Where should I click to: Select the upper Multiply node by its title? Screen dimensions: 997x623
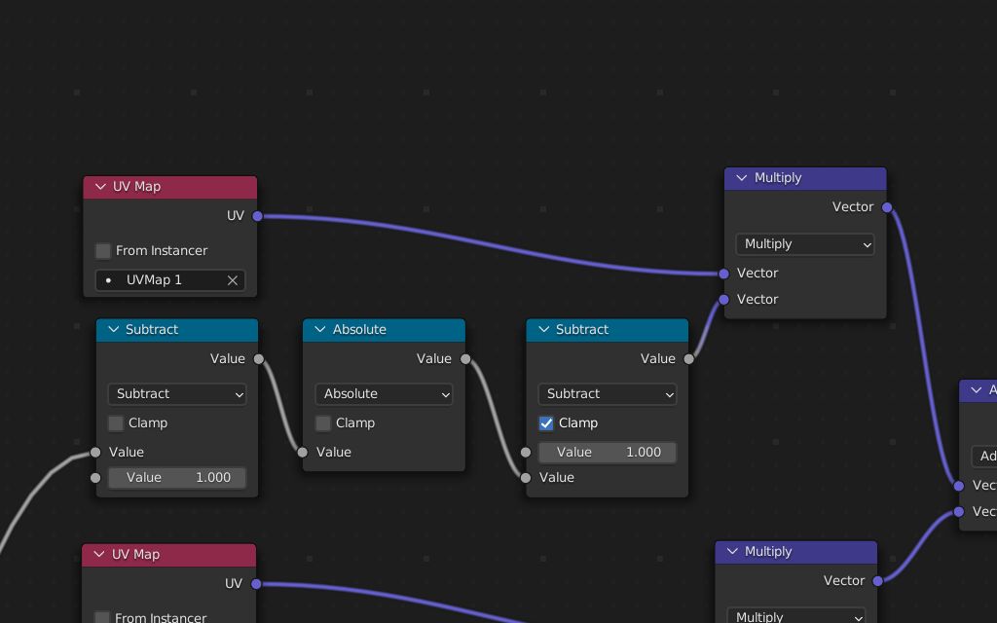tap(778, 178)
